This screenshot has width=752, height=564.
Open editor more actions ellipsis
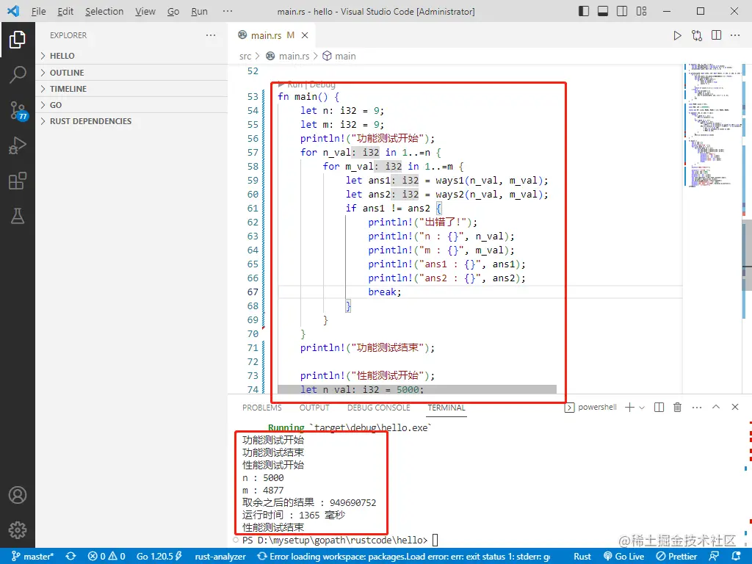[x=735, y=35]
